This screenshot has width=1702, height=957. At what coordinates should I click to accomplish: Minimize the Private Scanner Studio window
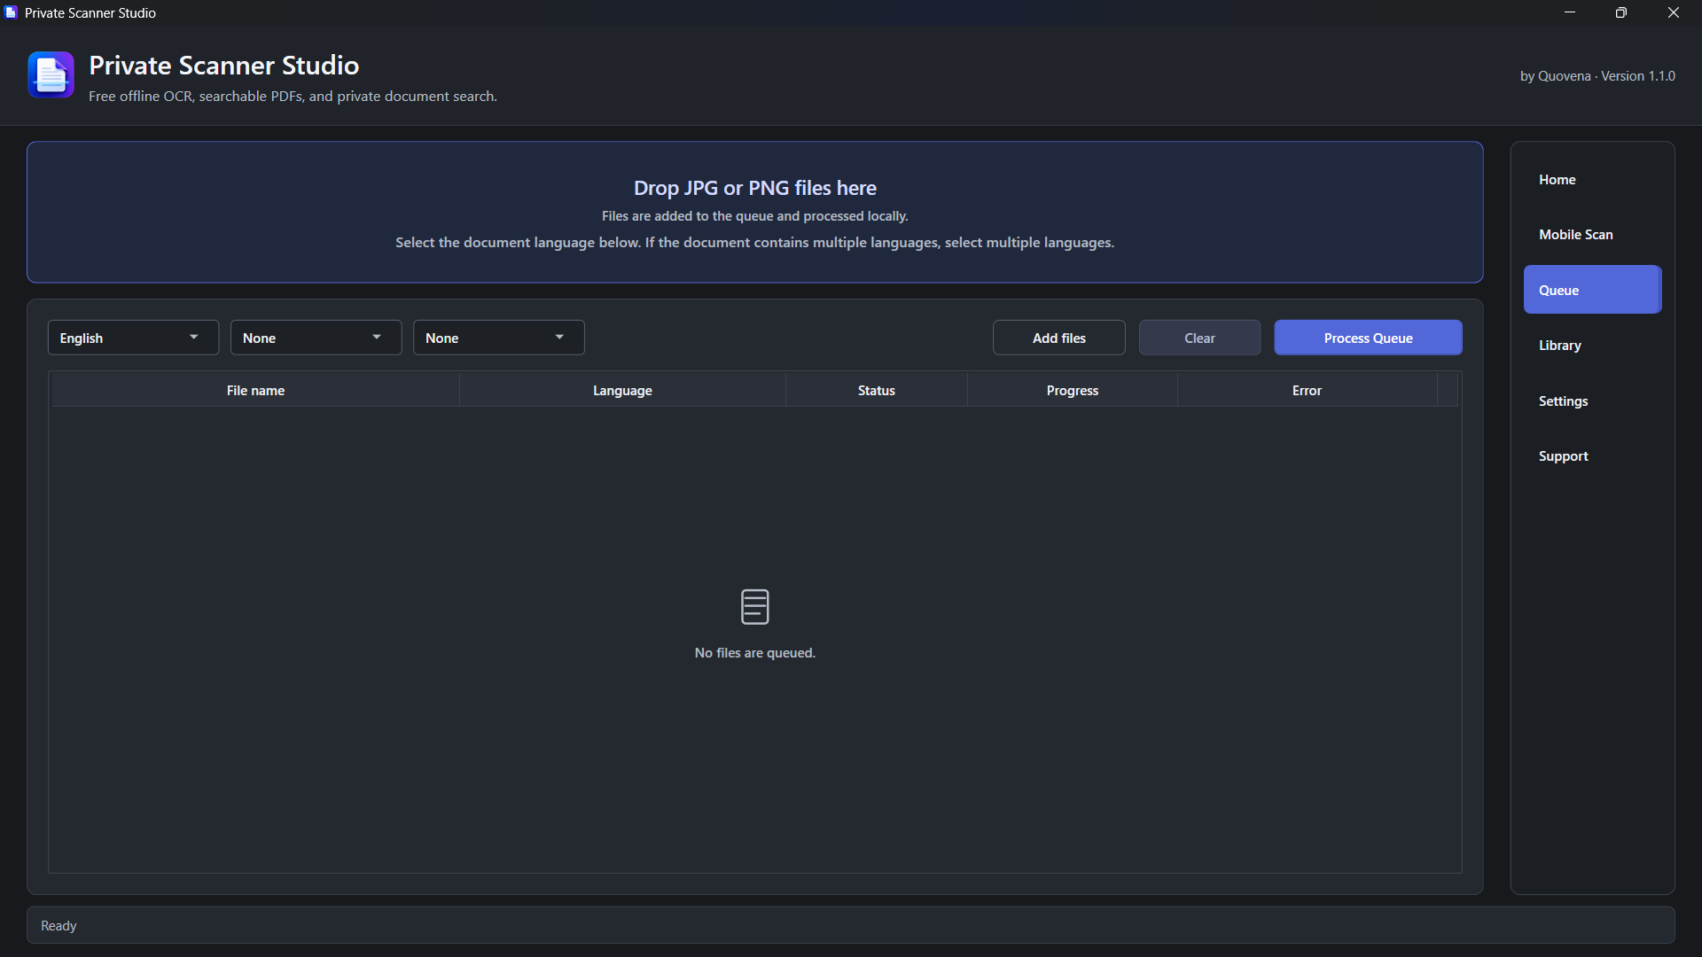(1569, 12)
